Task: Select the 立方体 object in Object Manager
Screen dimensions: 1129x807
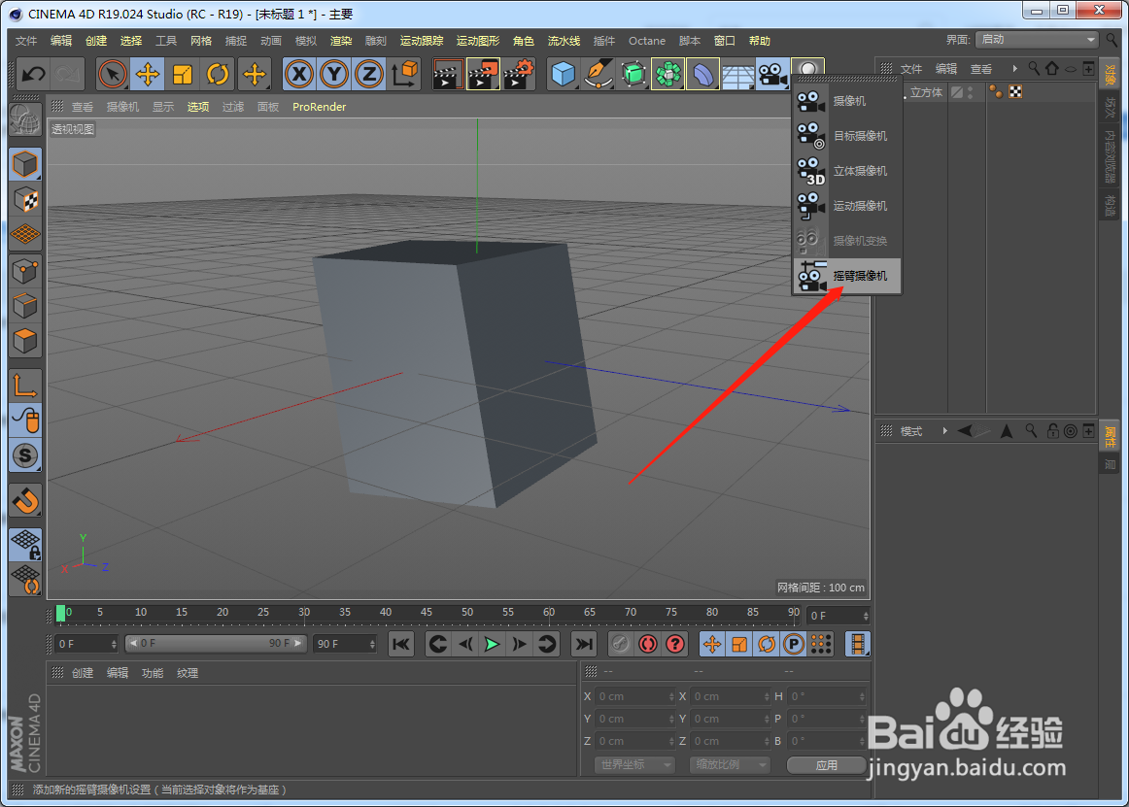Action: click(926, 92)
